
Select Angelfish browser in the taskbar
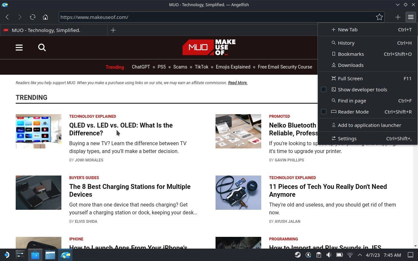[65, 255]
